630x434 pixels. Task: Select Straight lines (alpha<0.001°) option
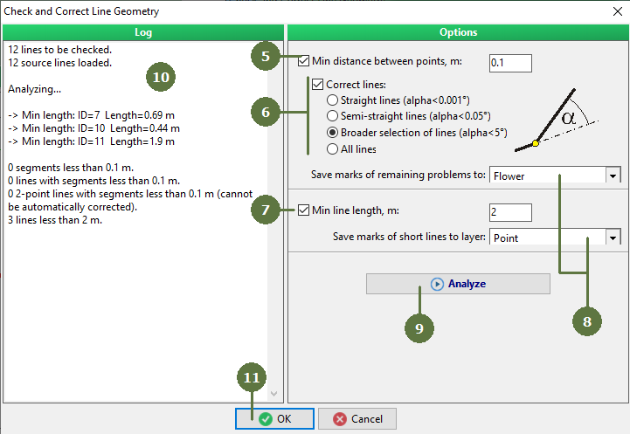(x=332, y=100)
